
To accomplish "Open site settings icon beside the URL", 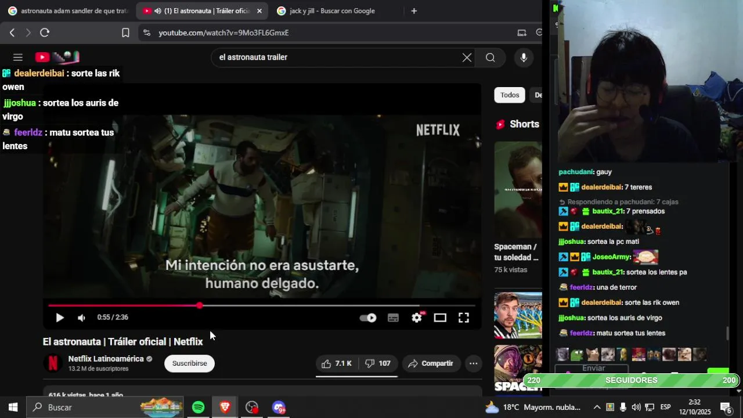I will pos(146,33).
